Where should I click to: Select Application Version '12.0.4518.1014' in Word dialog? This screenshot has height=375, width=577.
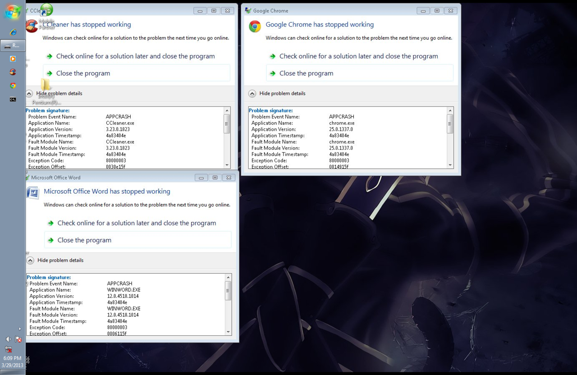(123, 296)
